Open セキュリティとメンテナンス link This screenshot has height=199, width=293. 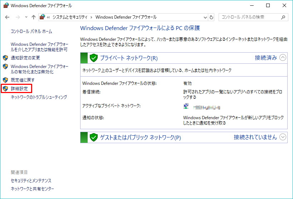coord(31,181)
